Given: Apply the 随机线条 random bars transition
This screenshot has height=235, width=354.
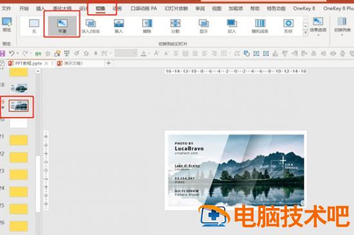Looking at the screenshot, I should point(260,26).
